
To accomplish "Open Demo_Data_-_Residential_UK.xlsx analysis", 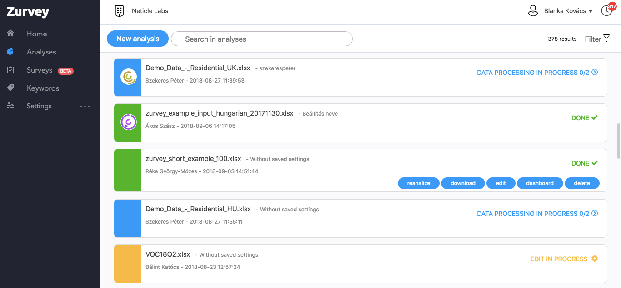I will (x=198, y=68).
